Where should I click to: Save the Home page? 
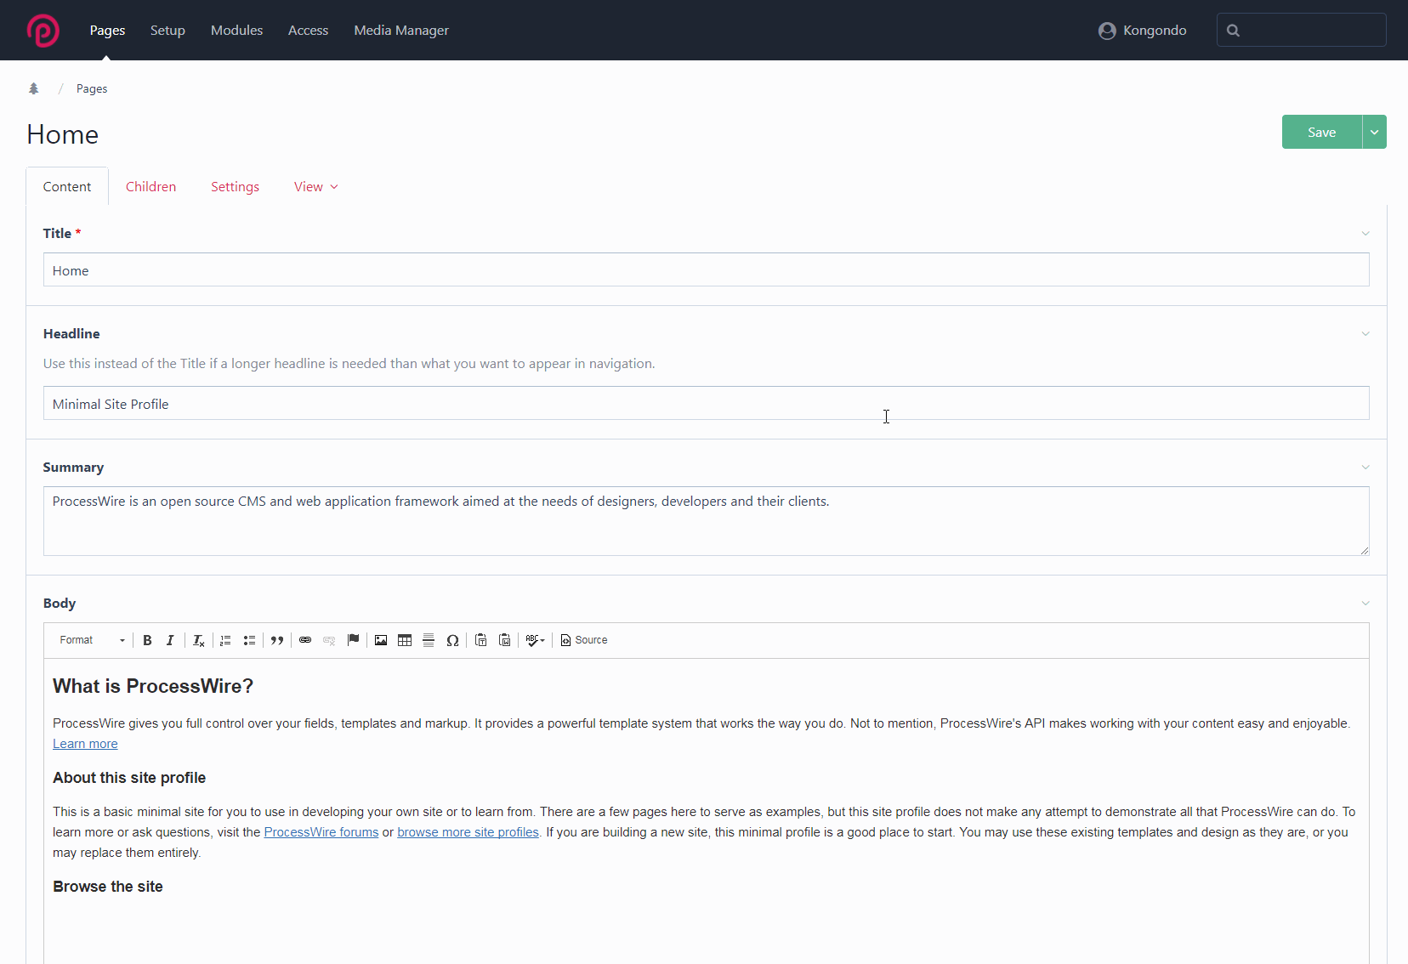click(1321, 132)
